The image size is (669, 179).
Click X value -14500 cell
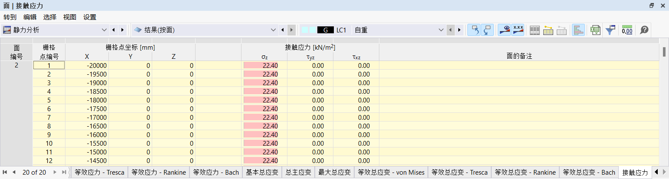pyautogui.click(x=87, y=160)
